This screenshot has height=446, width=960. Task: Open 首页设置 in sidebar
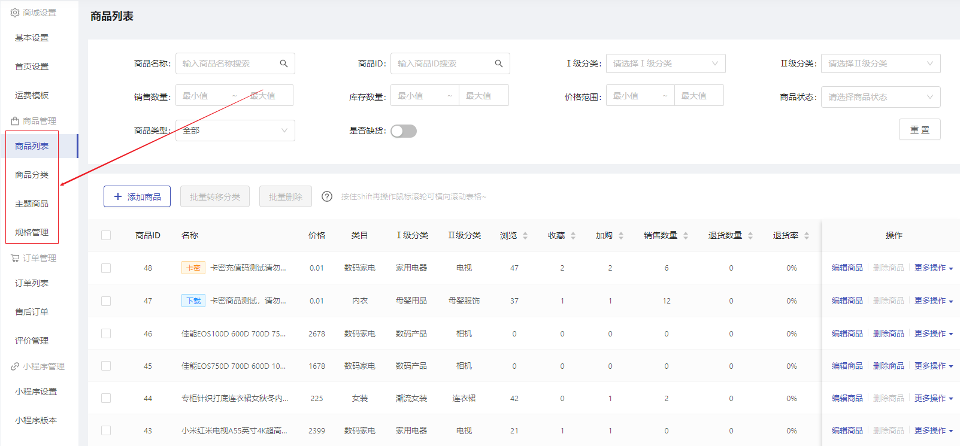pos(32,66)
